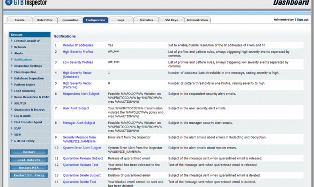Open Central Console IP group
Screen dimensions: 314x187
(27, 41)
